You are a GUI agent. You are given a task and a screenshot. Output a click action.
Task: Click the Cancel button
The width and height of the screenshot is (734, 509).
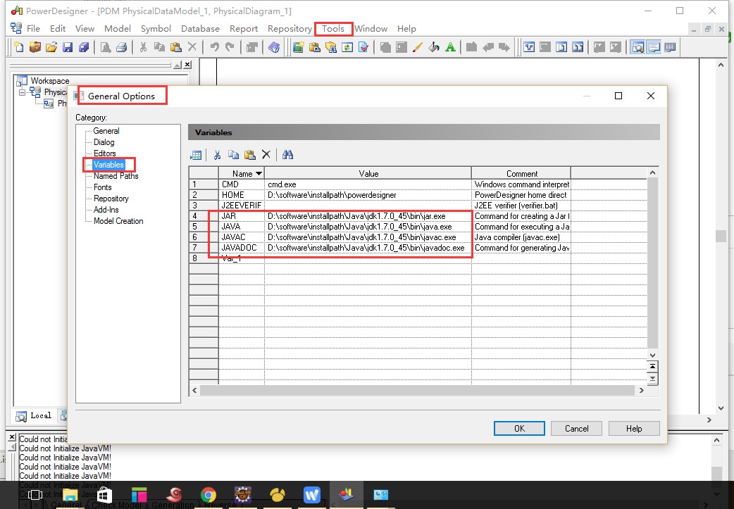pyautogui.click(x=577, y=429)
